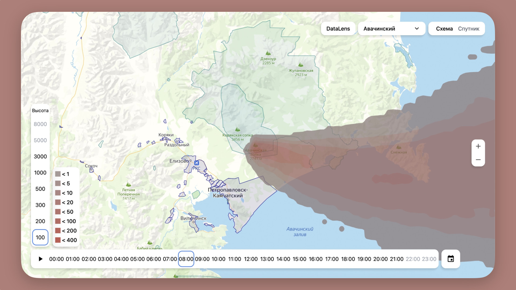The height and width of the screenshot is (290, 516).
Task: Click the Летняя Поперечная peak icon
Action: tap(128, 184)
